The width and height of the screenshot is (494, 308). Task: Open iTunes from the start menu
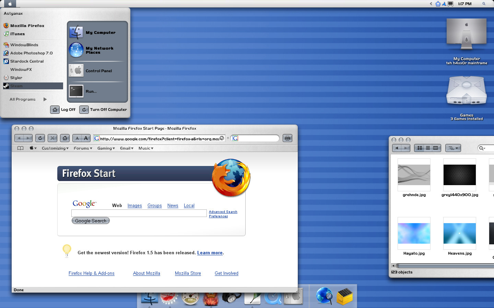[x=14, y=34]
